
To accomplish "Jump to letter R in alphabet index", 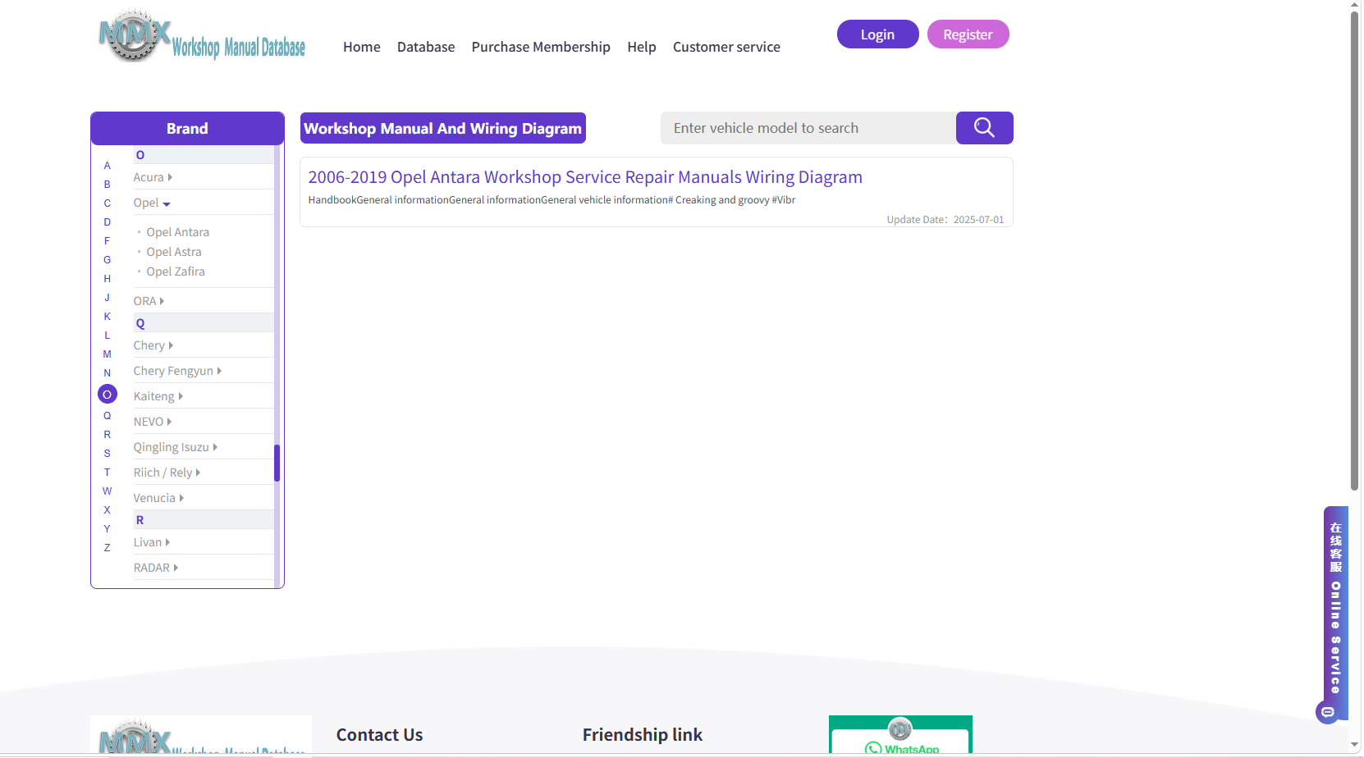I will (107, 435).
